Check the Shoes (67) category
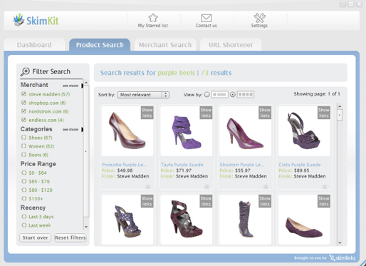Viewport: 366px width, 266px height. [23, 138]
